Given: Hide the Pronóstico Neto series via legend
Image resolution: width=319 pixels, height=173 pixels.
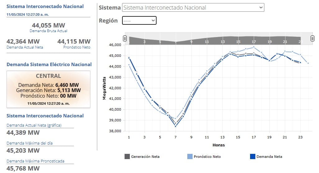Looking at the screenshot, I should [x=204, y=157].
